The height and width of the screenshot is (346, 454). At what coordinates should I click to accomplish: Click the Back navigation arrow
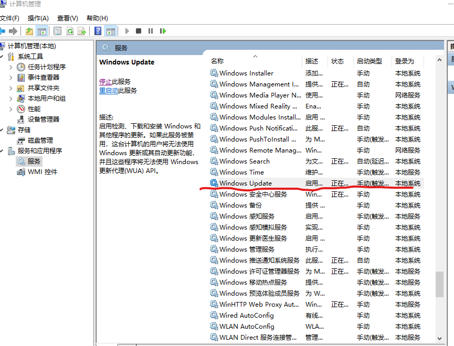[x=4, y=30]
